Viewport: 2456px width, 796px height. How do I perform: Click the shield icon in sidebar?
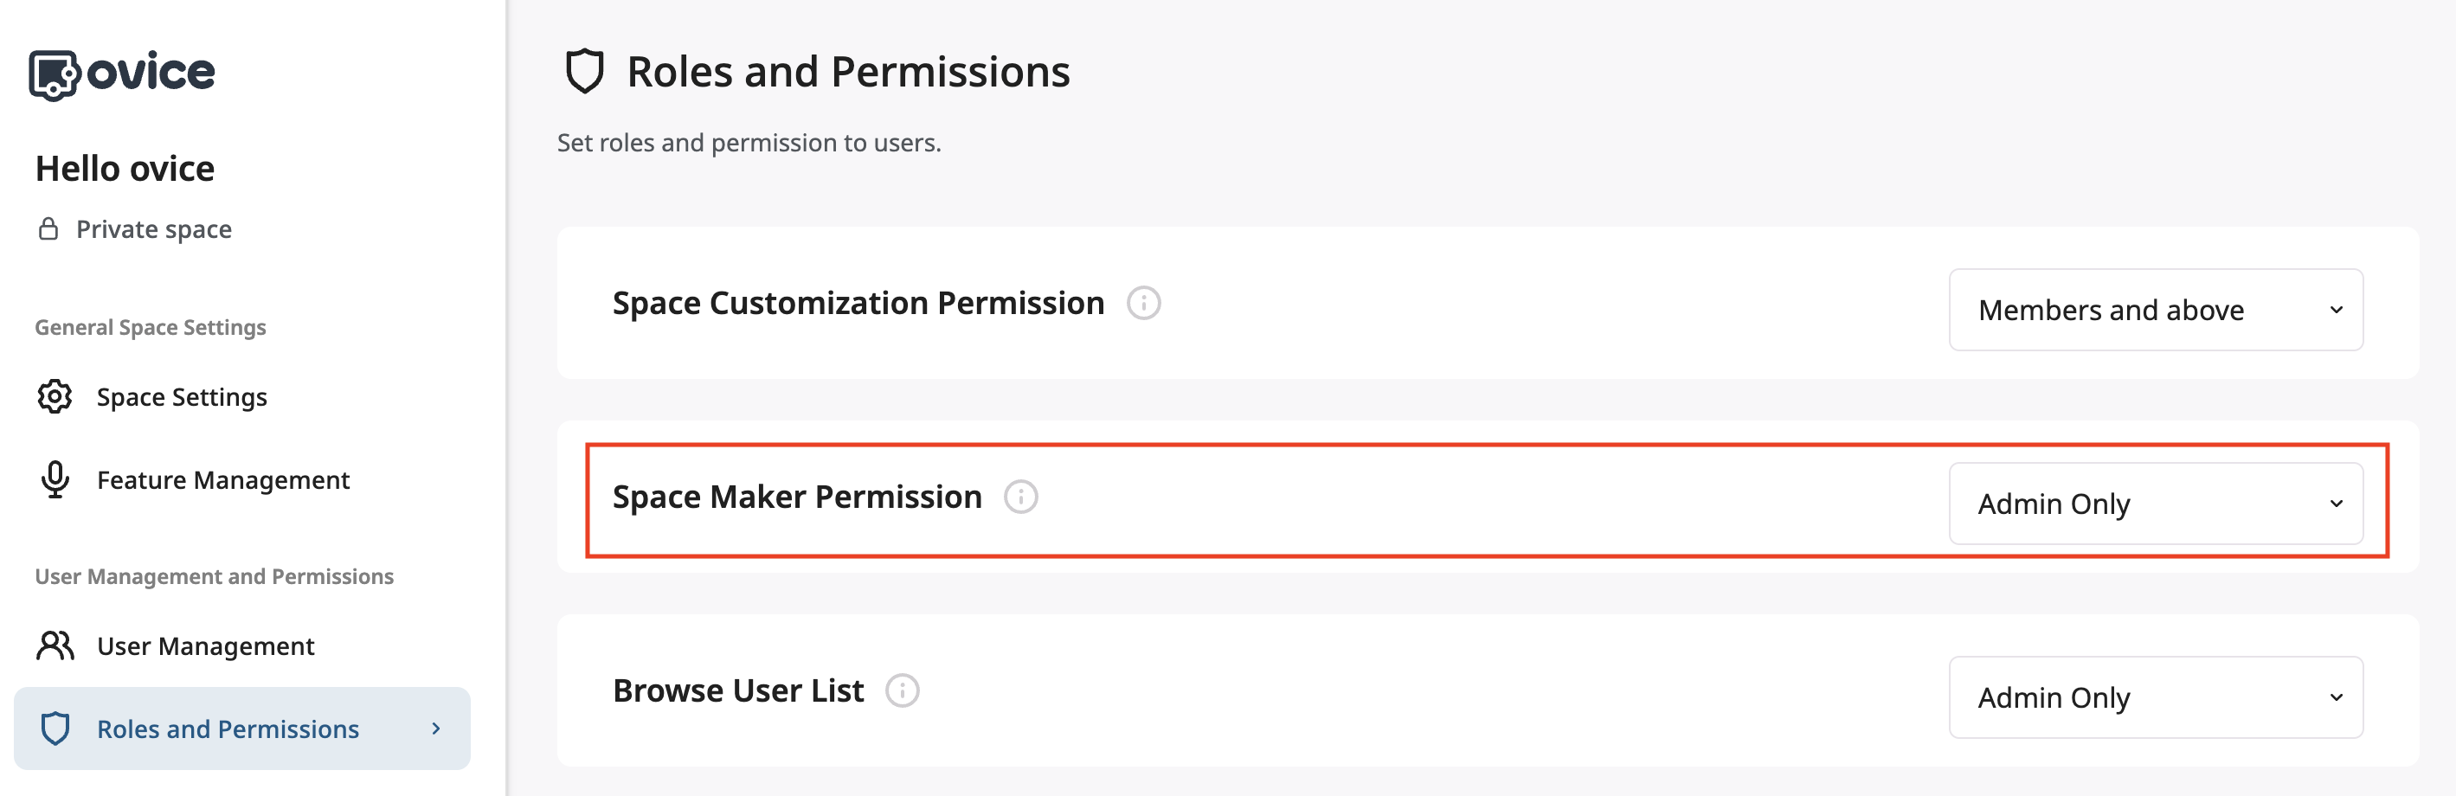(55, 729)
